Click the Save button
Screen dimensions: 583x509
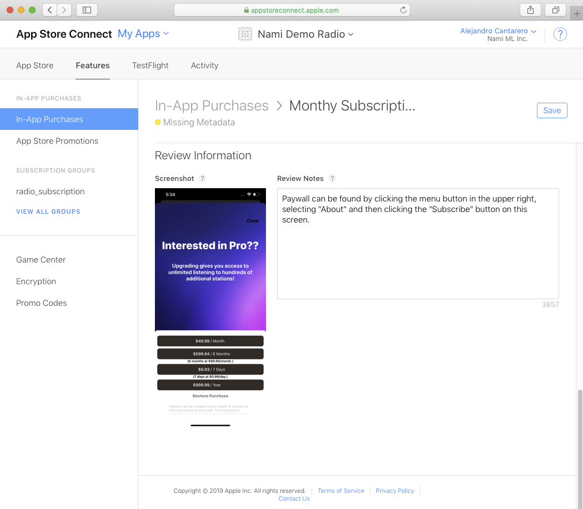552,110
